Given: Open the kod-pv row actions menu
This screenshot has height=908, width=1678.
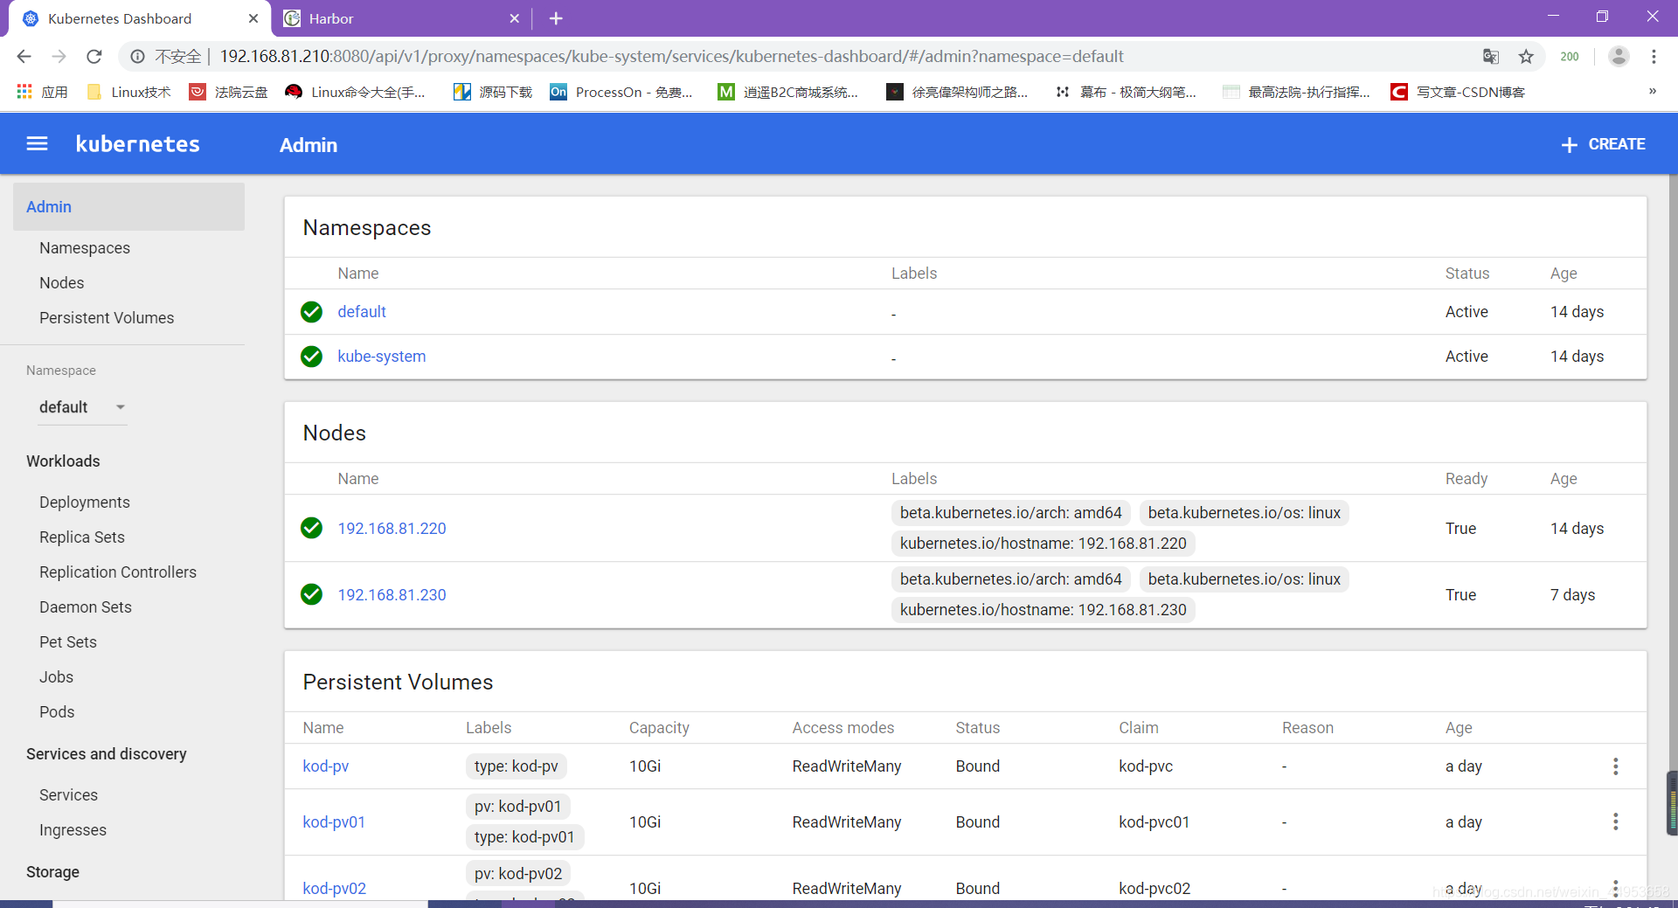Looking at the screenshot, I should 1616,766.
